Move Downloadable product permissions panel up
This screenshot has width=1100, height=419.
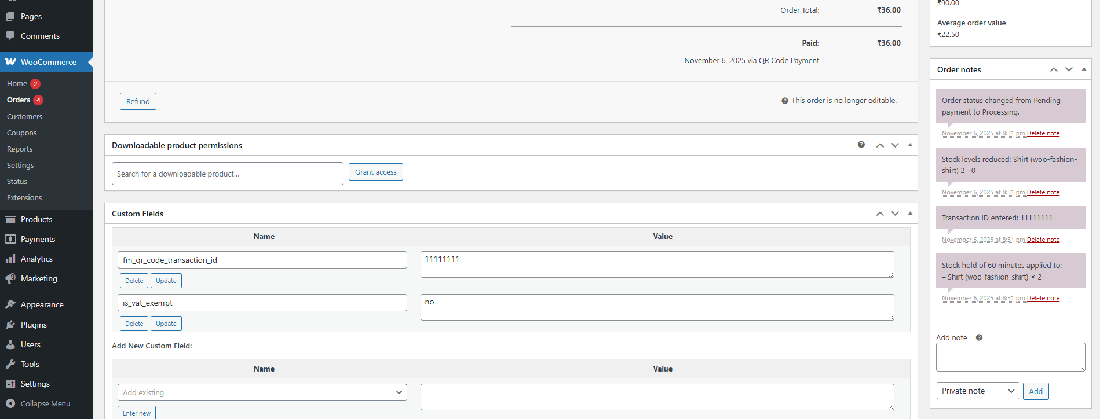pos(880,145)
